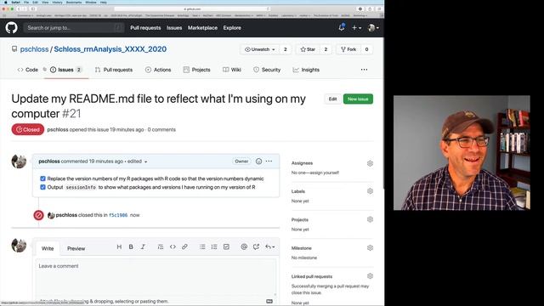Switch to the repository Issues tab

click(66, 70)
